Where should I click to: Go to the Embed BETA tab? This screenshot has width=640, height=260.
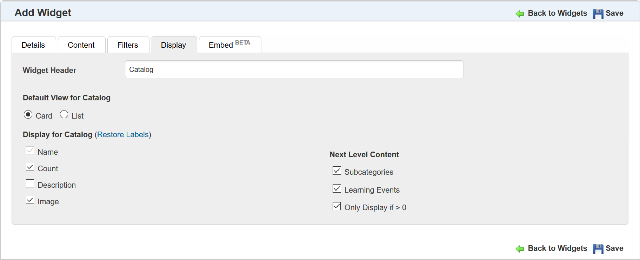tap(229, 45)
